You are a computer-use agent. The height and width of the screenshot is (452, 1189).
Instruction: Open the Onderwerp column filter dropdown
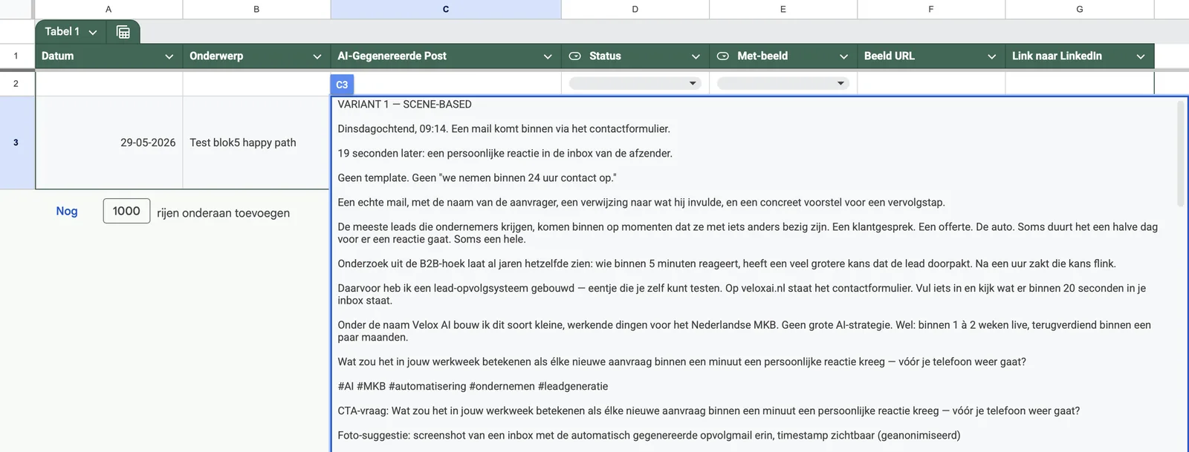tap(317, 56)
